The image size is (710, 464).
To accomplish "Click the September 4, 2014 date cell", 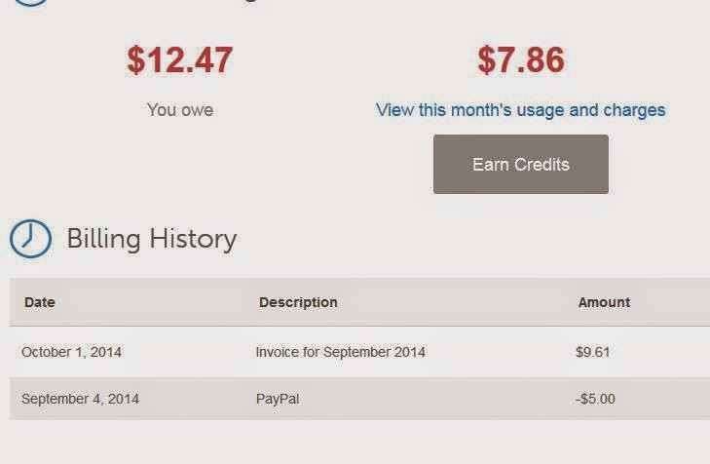I will coord(80,399).
